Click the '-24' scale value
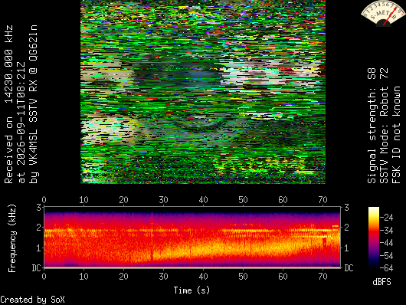 pyautogui.click(x=387, y=217)
